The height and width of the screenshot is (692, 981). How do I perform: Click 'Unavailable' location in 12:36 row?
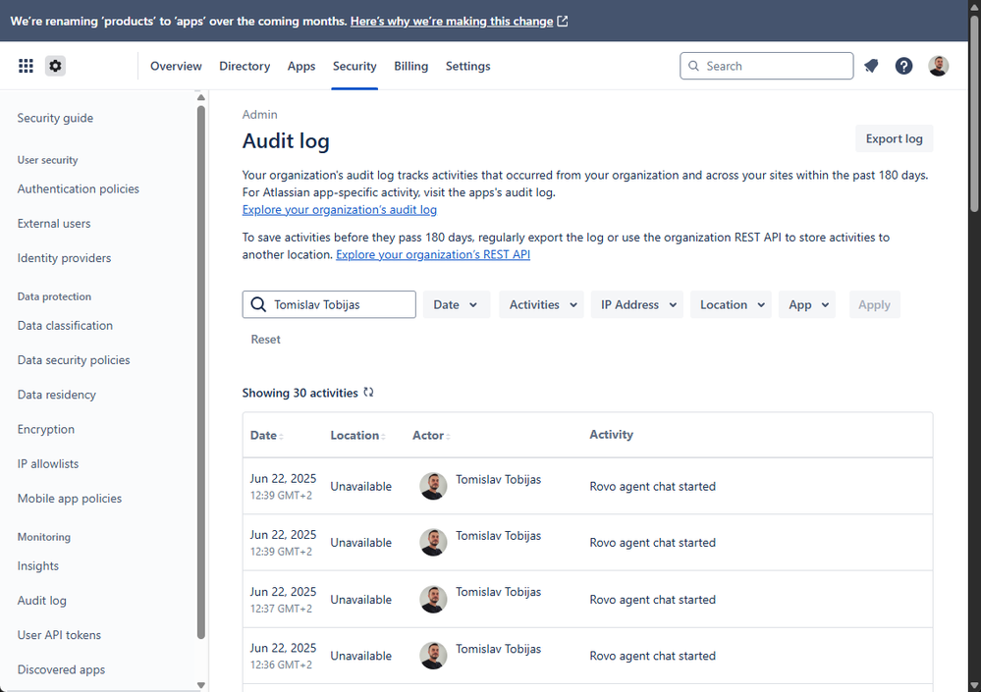361,656
